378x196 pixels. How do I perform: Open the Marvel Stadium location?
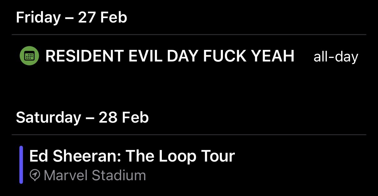(x=94, y=176)
